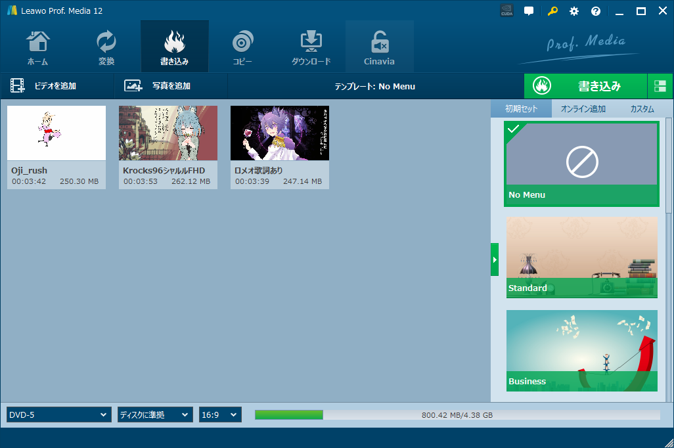Viewport: 674px width, 448px height.
Task: Open the 16:9 aspect ratio dropdown
Action: [220, 414]
